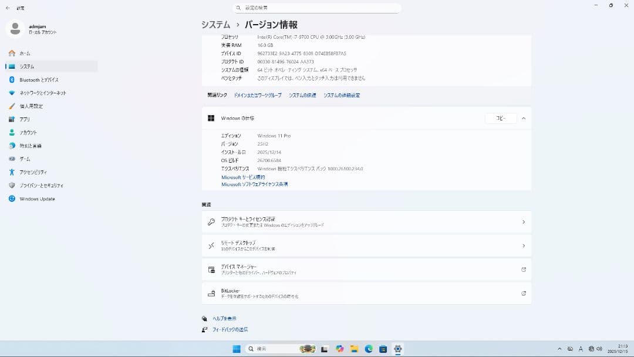
Task: Launch Copilot from the taskbar
Action: point(339,349)
